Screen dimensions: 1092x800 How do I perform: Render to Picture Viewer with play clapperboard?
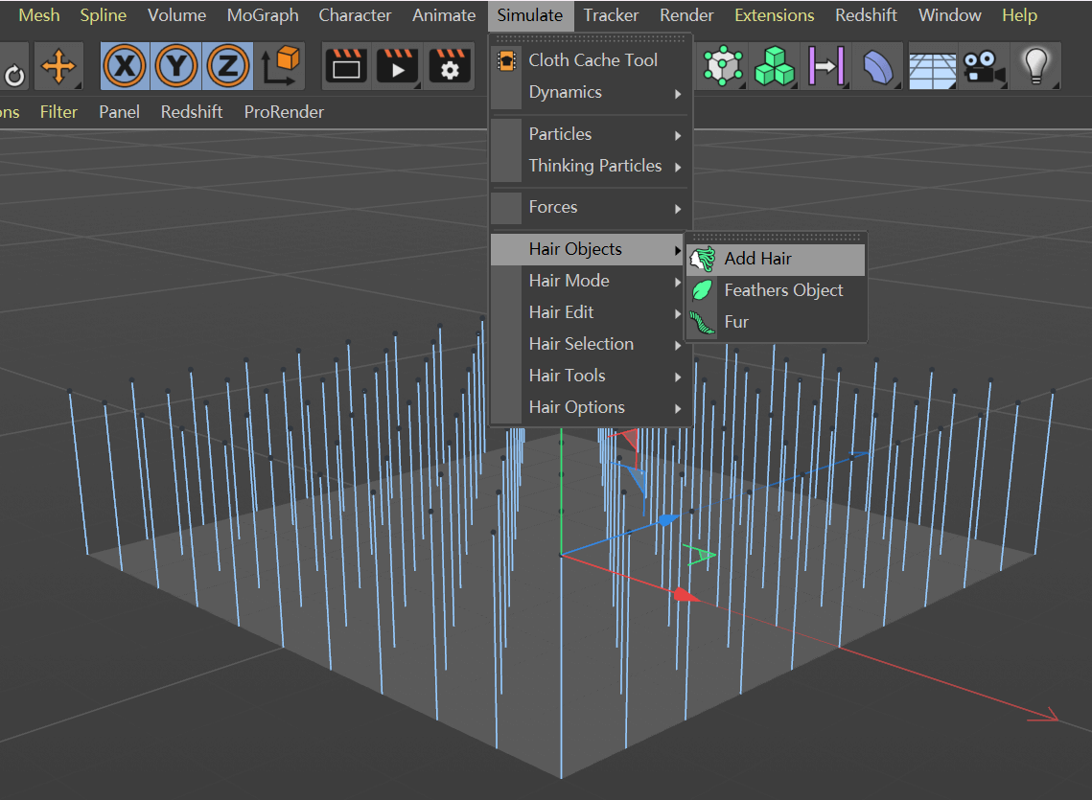[x=398, y=66]
